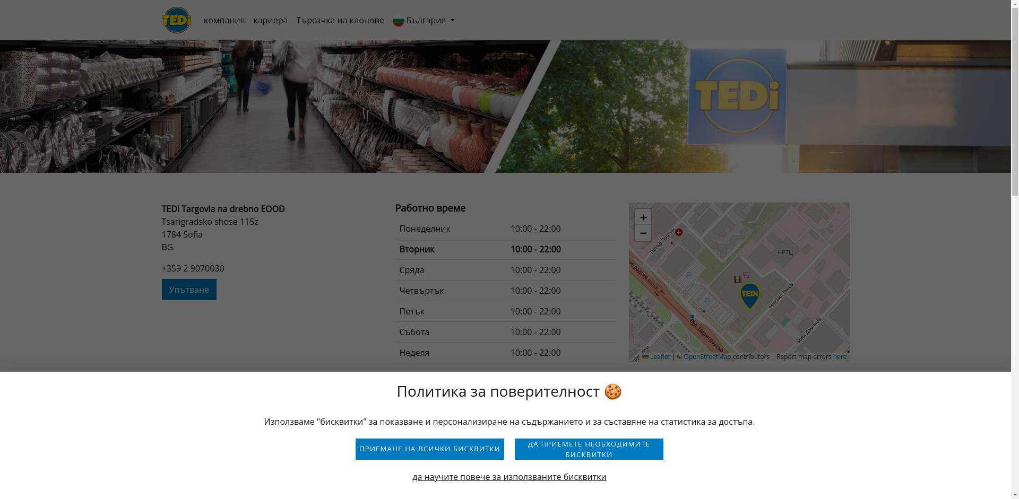
Task: Click the Упътване directions button
Action: (x=188, y=289)
